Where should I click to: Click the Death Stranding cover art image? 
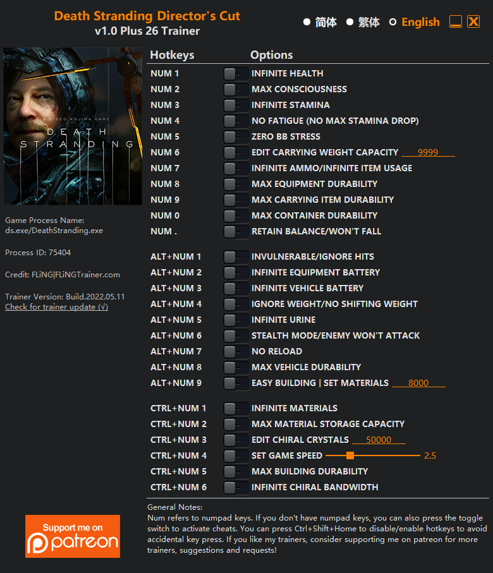(73, 126)
